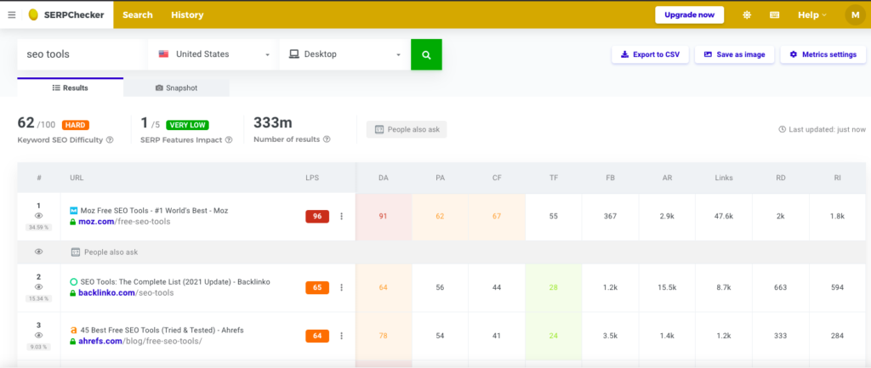871x368 pixels.
Task: Click Links value 47.6k
Action: (723, 217)
